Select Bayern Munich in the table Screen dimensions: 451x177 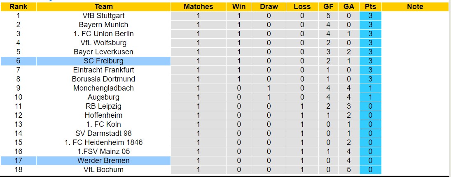pyautogui.click(x=103, y=25)
